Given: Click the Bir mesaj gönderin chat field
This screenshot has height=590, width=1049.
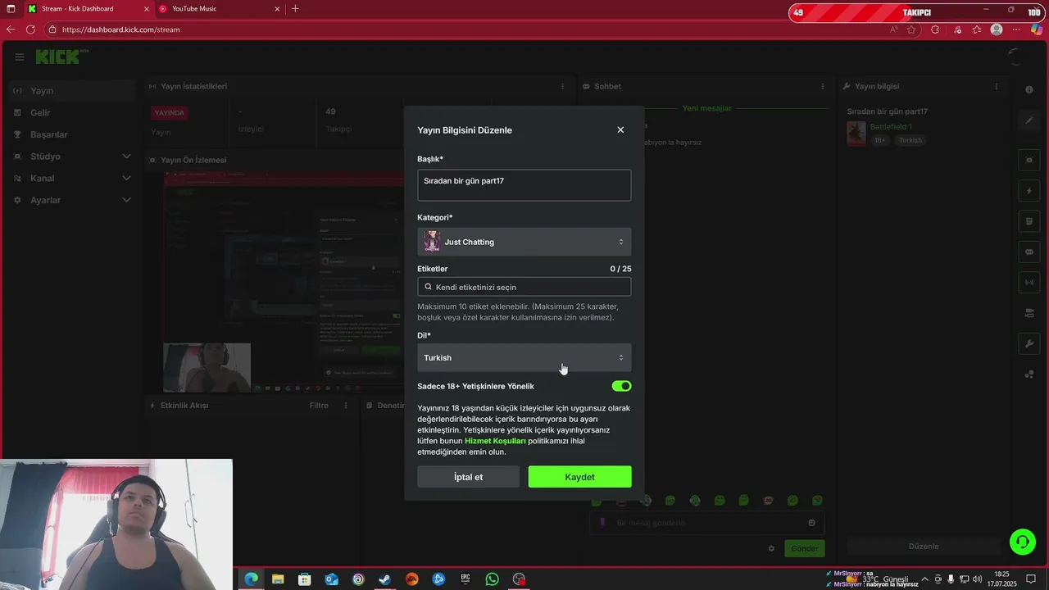Looking at the screenshot, I should 706,523.
